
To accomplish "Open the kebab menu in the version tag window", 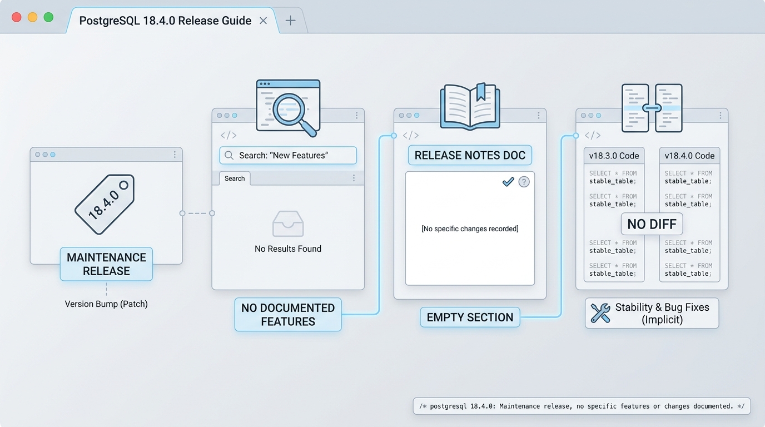I will [x=175, y=155].
